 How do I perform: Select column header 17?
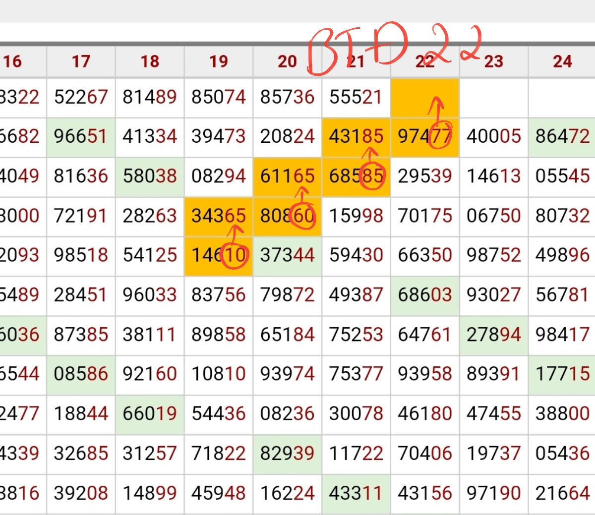click(x=81, y=62)
